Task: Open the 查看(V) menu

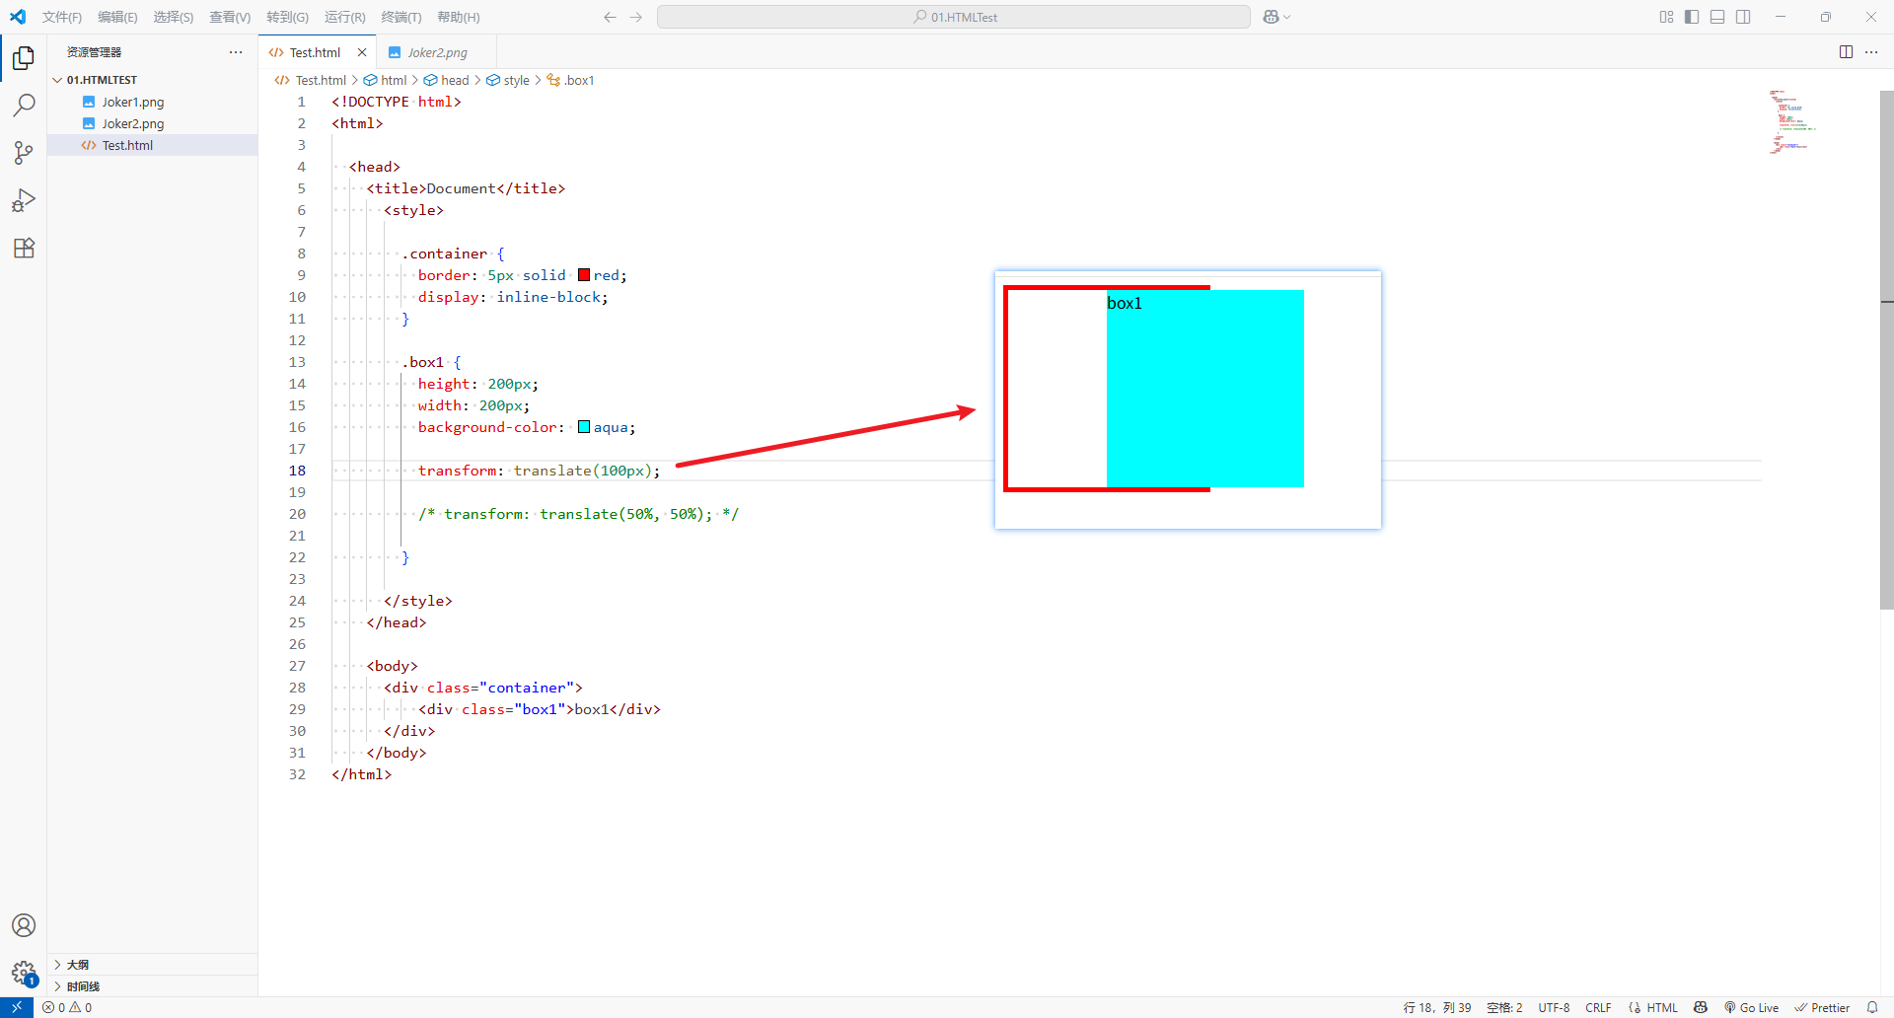Action: (x=230, y=17)
